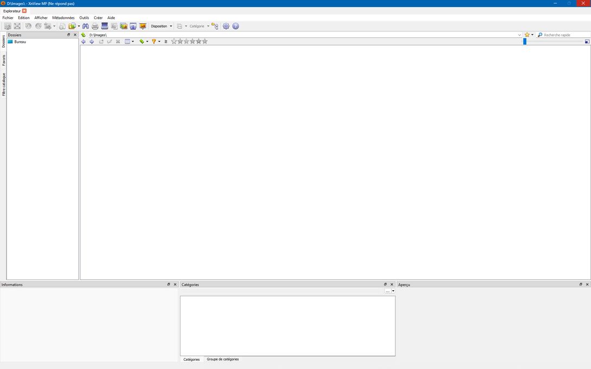591x369 pixels.
Task: Select the Explorateur tab
Action: click(x=12, y=11)
